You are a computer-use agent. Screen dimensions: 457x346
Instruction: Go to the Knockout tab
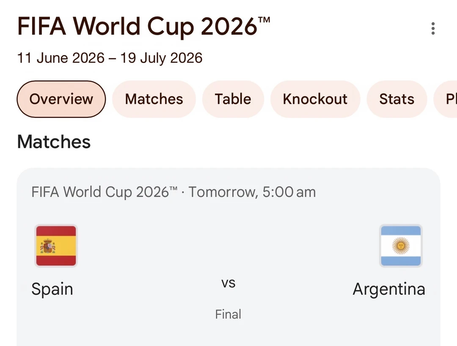[x=315, y=99]
